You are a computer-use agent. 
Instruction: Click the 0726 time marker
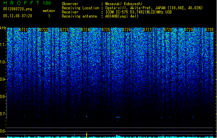127,30
